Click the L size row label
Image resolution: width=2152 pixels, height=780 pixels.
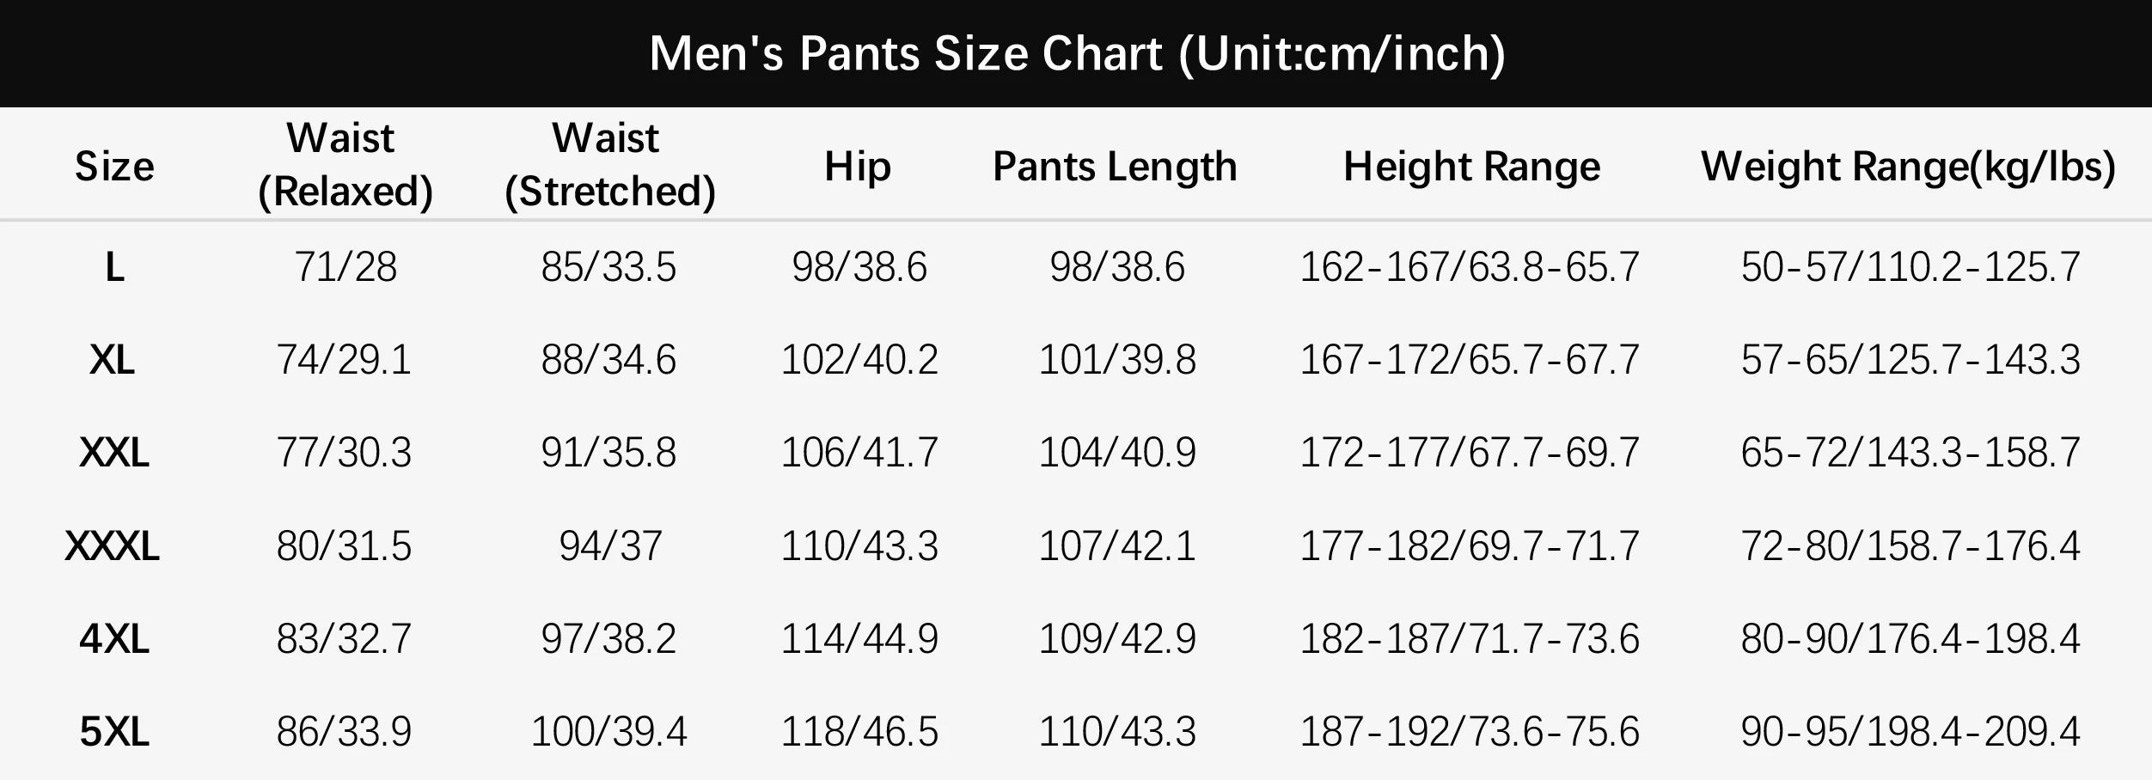[114, 267]
